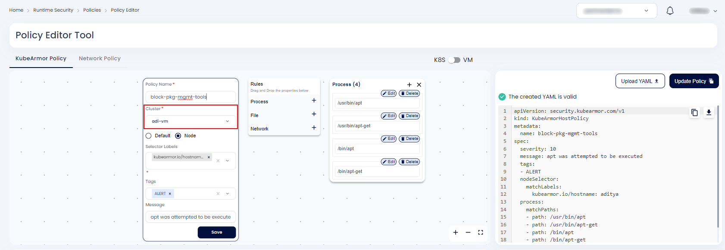
Task: Open the user account menu chevron
Action: pos(715,11)
